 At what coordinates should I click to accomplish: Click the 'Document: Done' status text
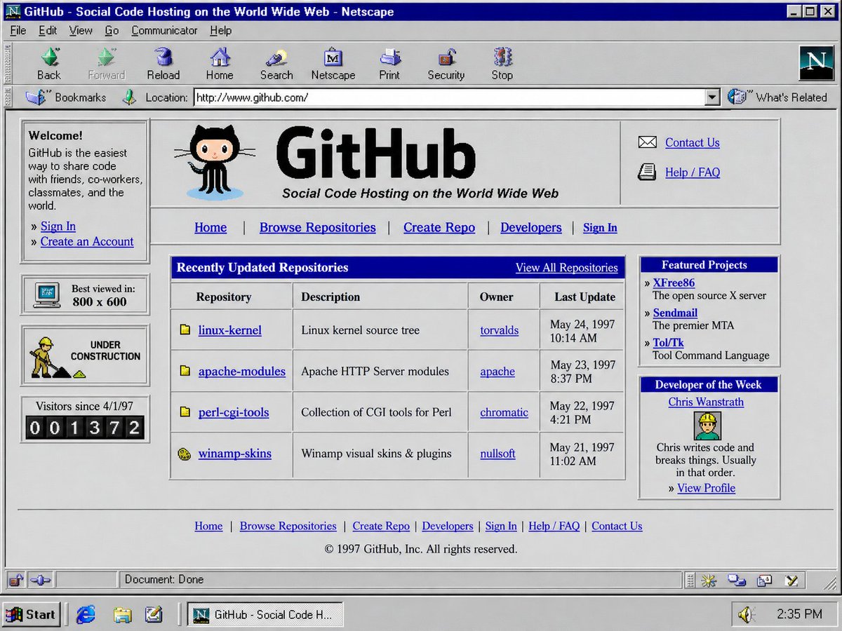click(x=164, y=580)
